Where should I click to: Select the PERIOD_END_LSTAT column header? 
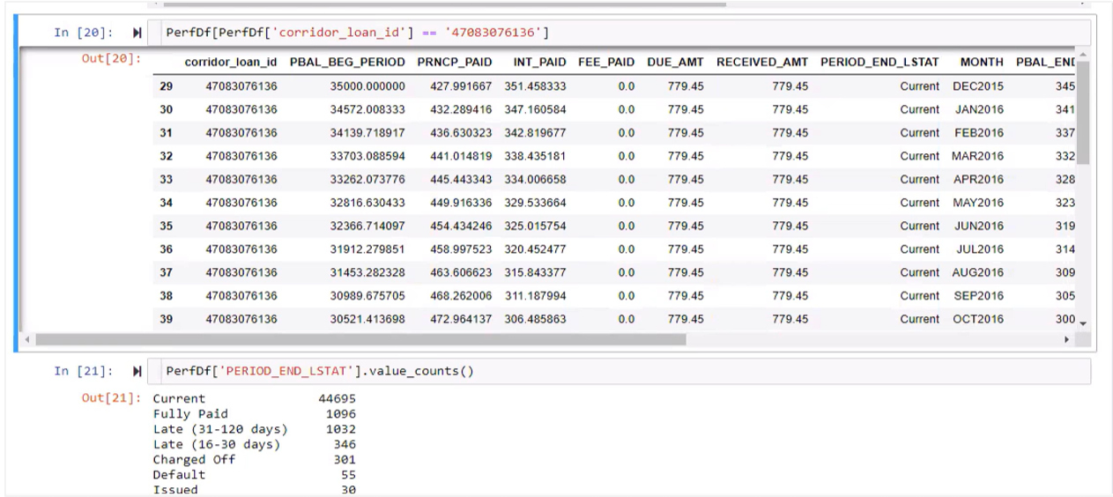879,63
